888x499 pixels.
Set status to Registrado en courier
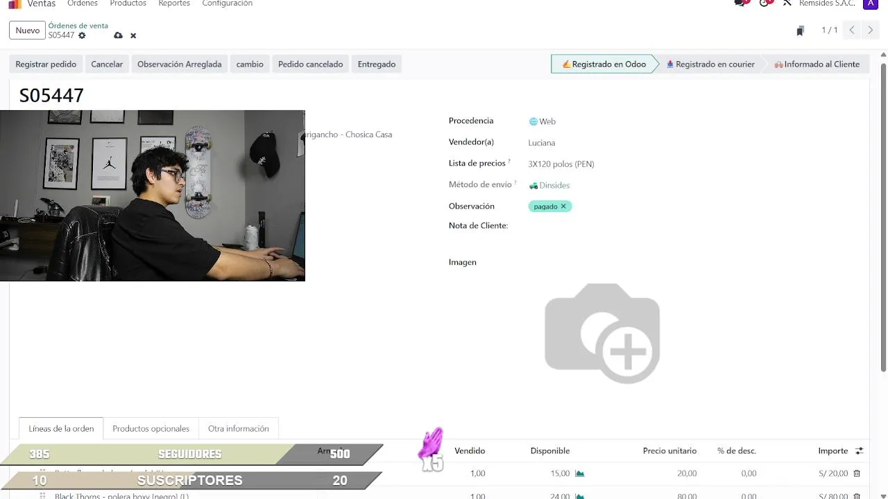point(710,64)
